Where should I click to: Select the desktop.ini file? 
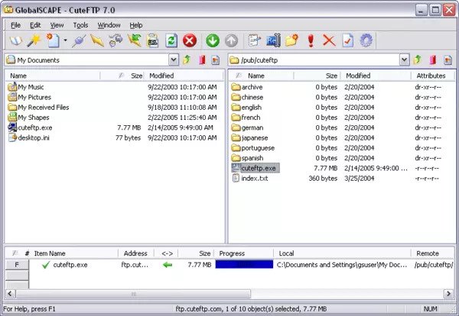[29, 137]
